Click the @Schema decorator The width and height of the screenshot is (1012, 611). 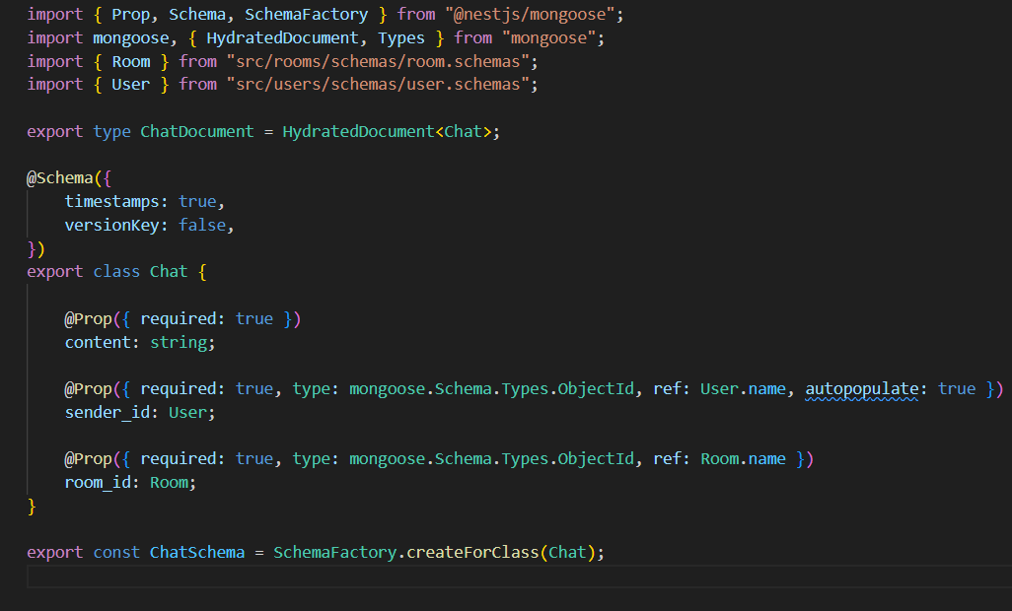(x=59, y=178)
